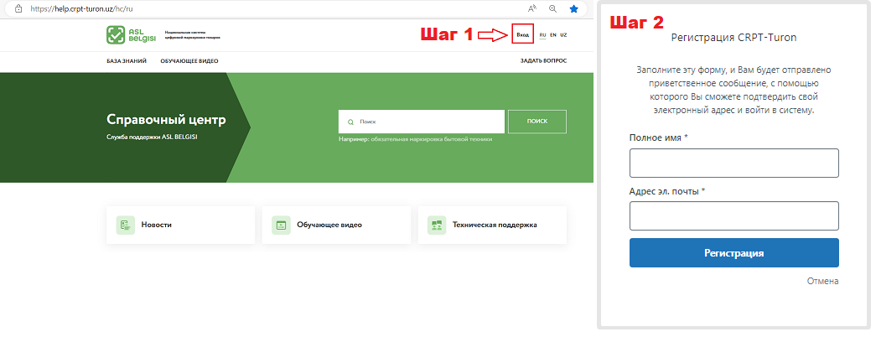The height and width of the screenshot is (337, 876).
Task: Open the Обучающее видео card
Action: [336, 225]
